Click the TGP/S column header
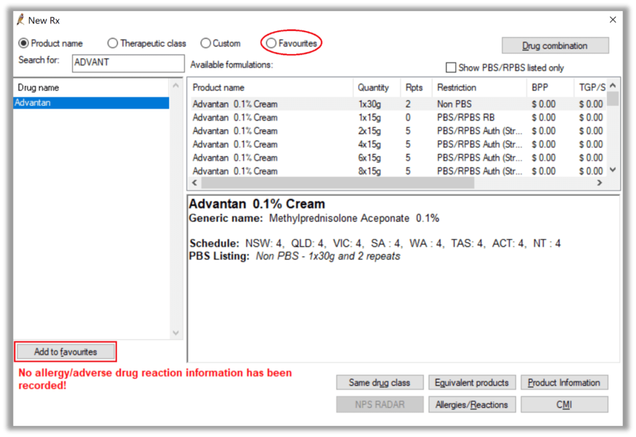Screen dimensions: 636x437 click(591, 87)
